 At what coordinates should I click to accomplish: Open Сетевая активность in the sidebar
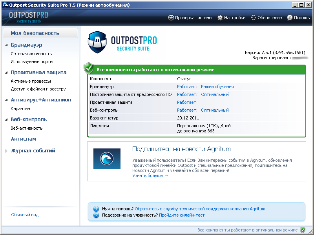[x=31, y=54]
